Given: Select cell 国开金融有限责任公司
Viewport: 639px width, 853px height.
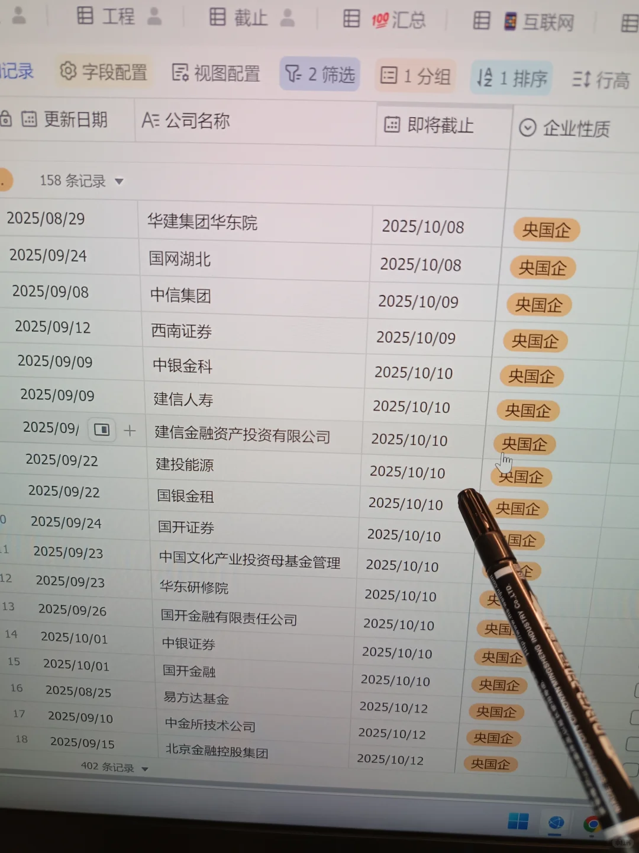Looking at the screenshot, I should pos(255,618).
